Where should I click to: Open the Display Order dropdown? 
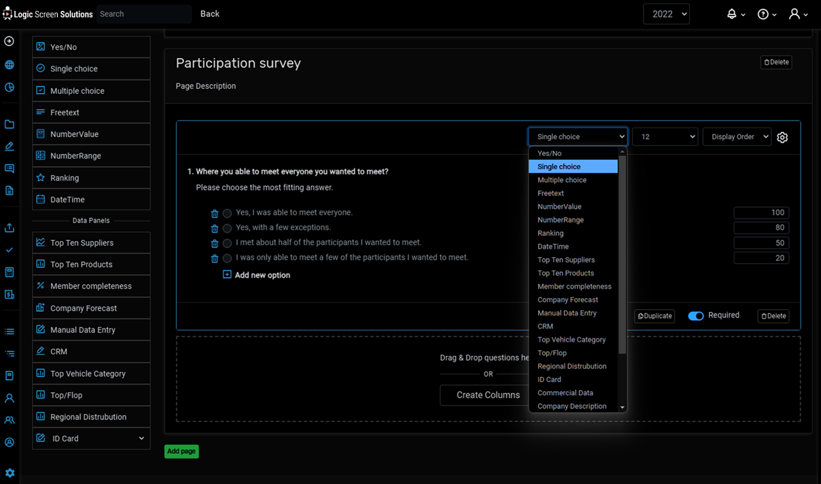[x=737, y=137]
